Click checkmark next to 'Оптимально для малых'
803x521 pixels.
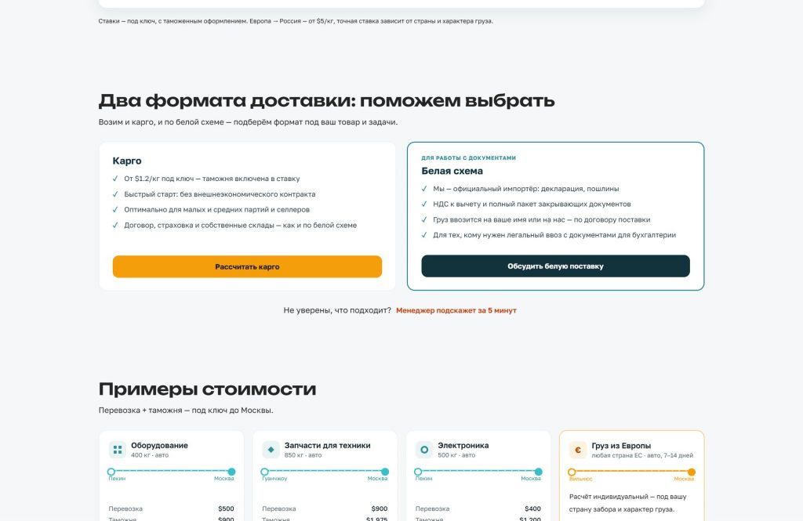(x=115, y=209)
